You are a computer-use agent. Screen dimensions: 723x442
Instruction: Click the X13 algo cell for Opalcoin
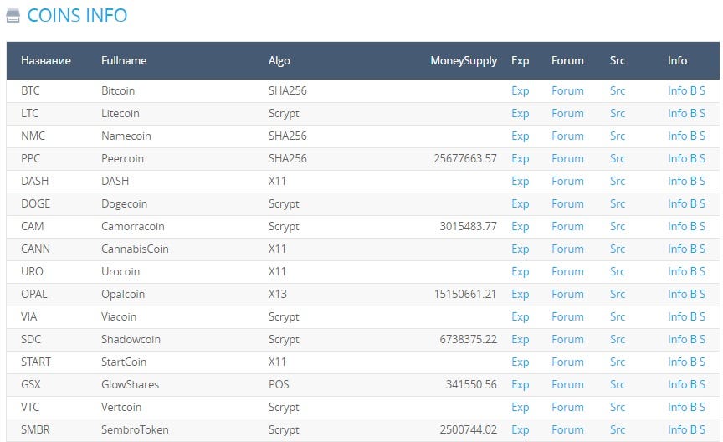pyautogui.click(x=277, y=295)
